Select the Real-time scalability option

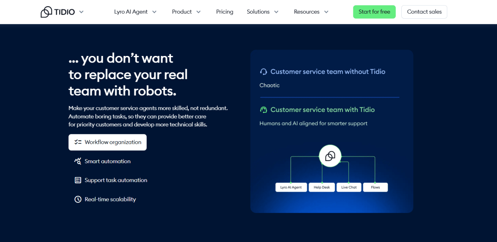[110, 199]
